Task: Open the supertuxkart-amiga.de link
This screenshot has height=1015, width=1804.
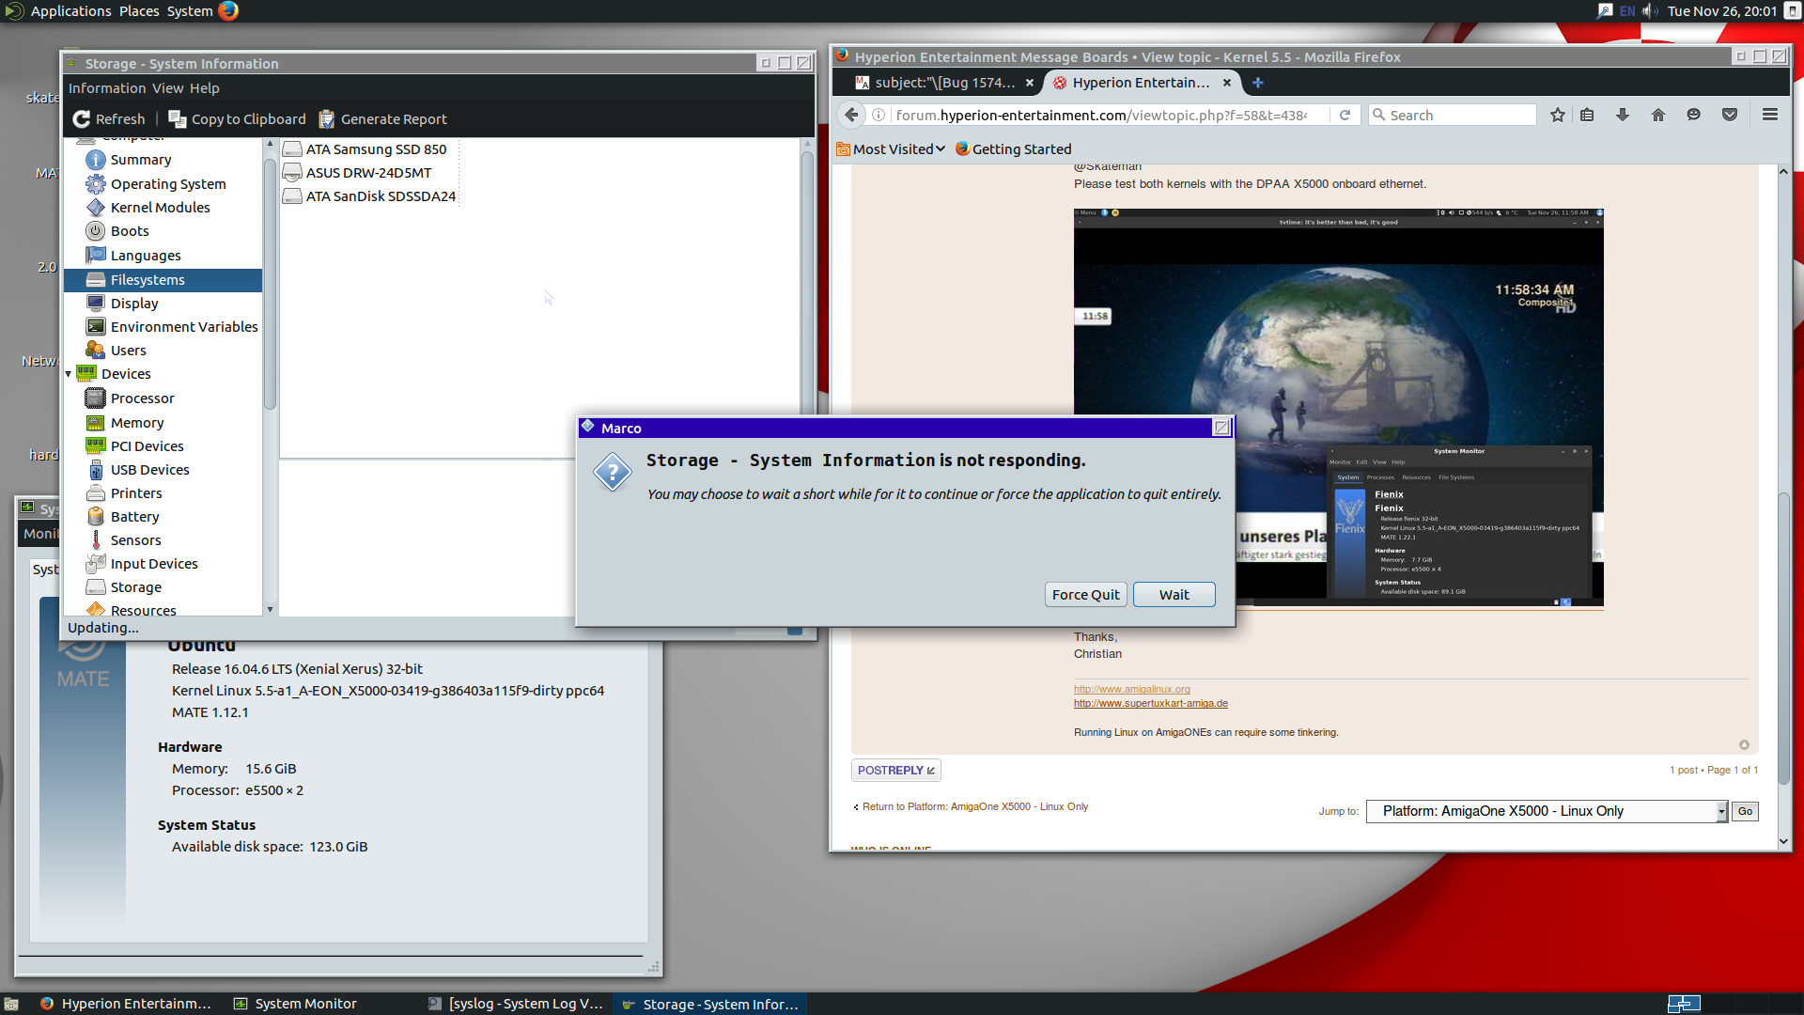Action: [x=1150, y=703]
